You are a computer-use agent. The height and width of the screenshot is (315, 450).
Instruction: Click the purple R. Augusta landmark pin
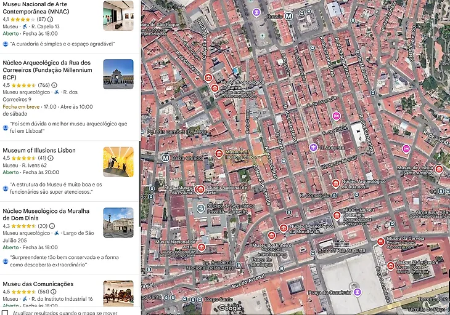tap(313, 148)
